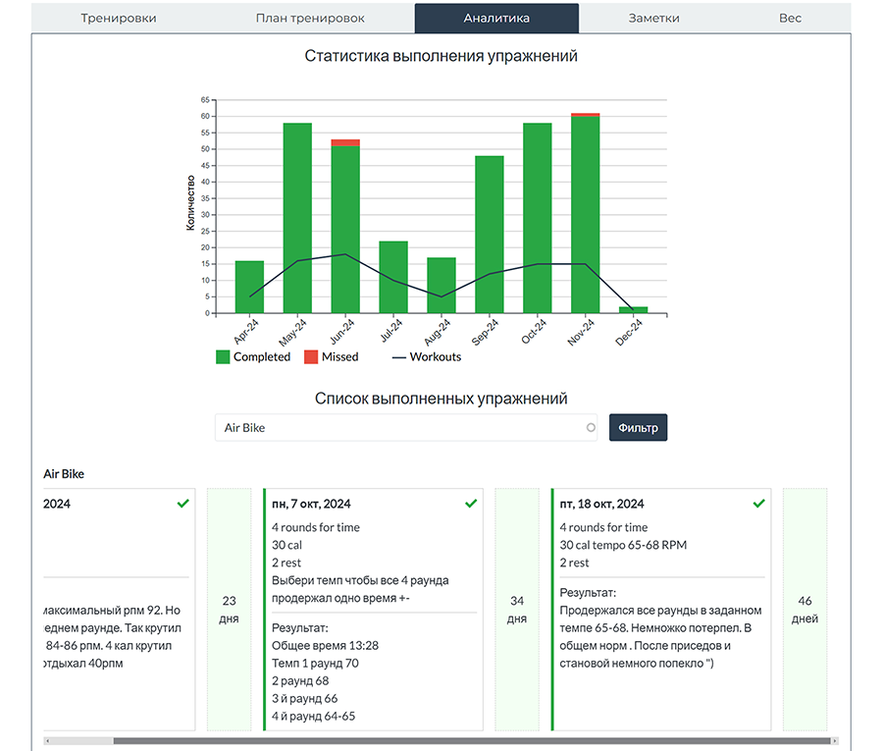Click the Nov-24 chart bar
The height and width of the screenshot is (751, 883).
point(586,216)
